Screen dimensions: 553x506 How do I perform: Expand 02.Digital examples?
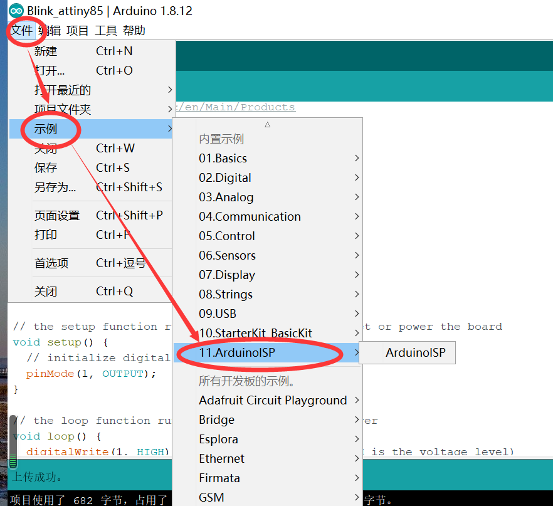(x=268, y=177)
